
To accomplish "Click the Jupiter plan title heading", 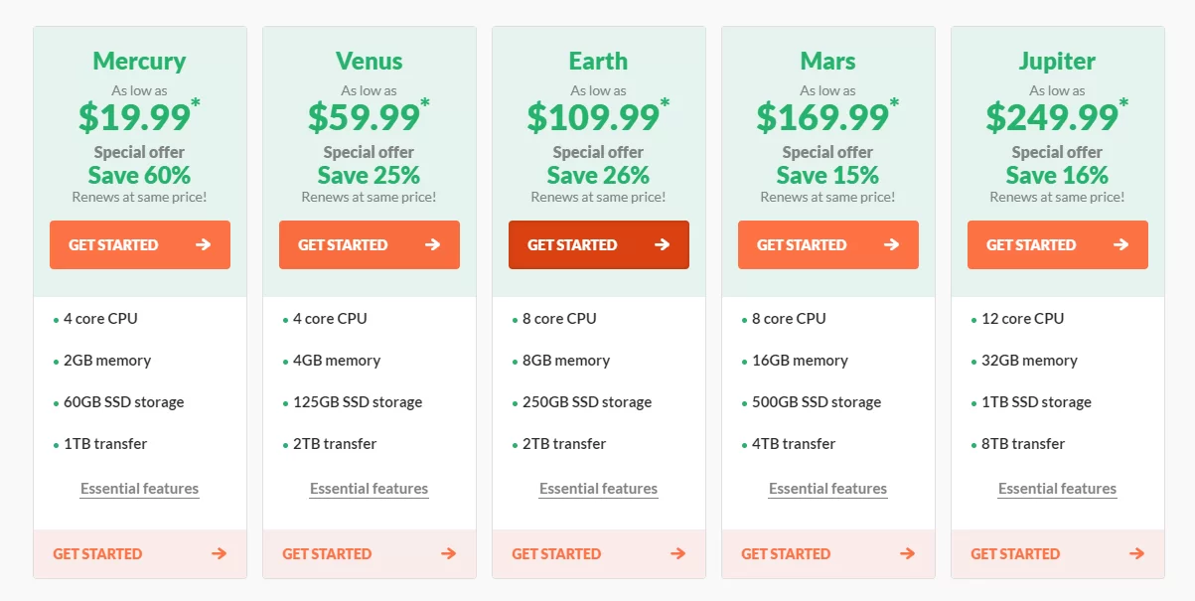I will coord(1057,61).
